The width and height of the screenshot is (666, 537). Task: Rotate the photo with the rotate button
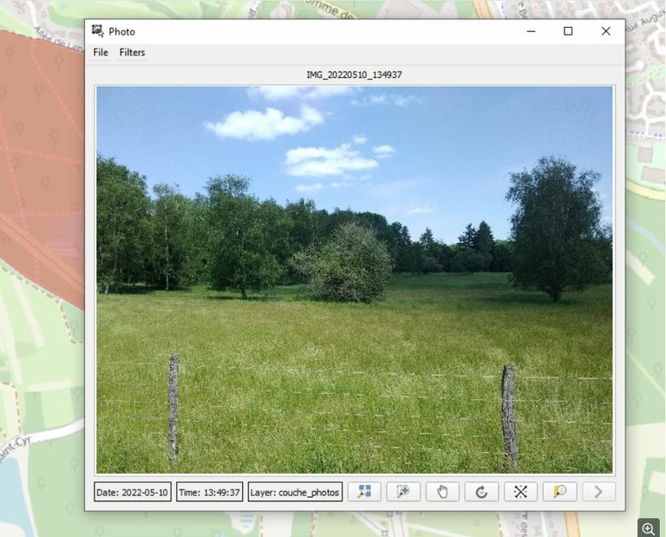481,492
